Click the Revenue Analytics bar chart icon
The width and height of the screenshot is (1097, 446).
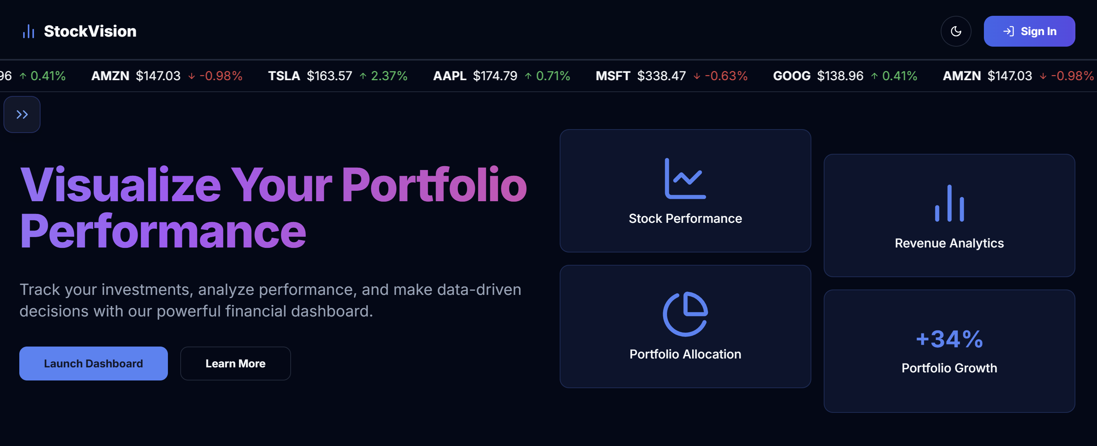point(949,203)
